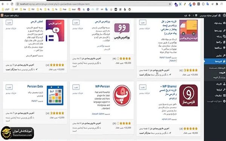The image size is (226, 141).
Task: Open more details for Persian Date
Action: (11, 93)
